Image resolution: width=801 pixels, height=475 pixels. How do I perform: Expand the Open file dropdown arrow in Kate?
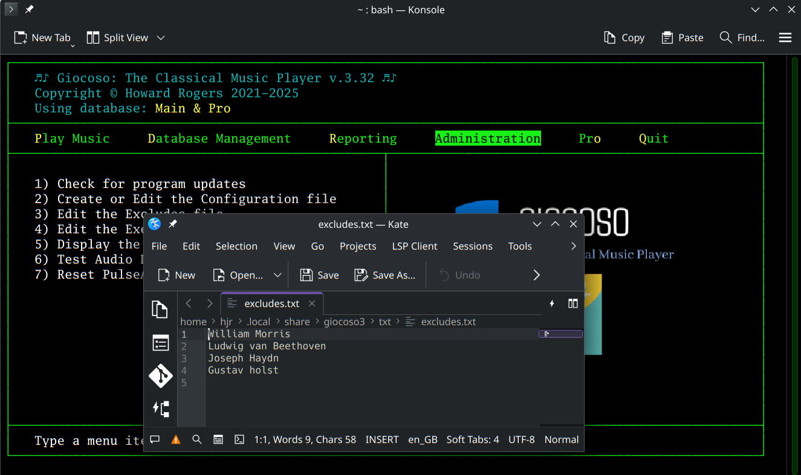coord(277,275)
